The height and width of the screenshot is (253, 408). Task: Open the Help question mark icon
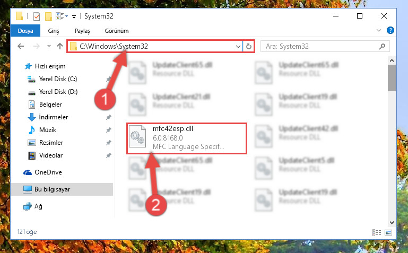(390, 30)
